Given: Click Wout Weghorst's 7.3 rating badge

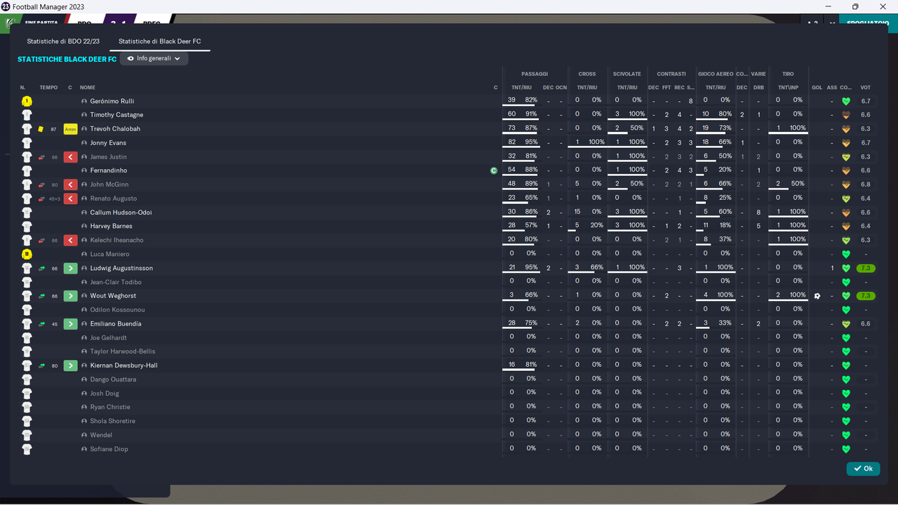Looking at the screenshot, I should [866, 296].
